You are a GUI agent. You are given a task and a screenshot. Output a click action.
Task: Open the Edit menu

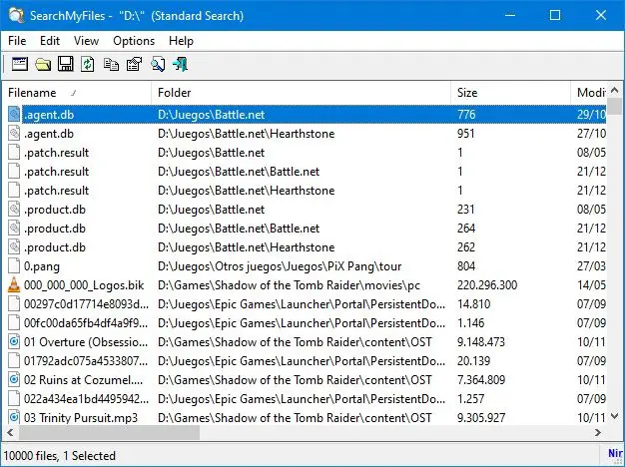pyautogui.click(x=50, y=41)
